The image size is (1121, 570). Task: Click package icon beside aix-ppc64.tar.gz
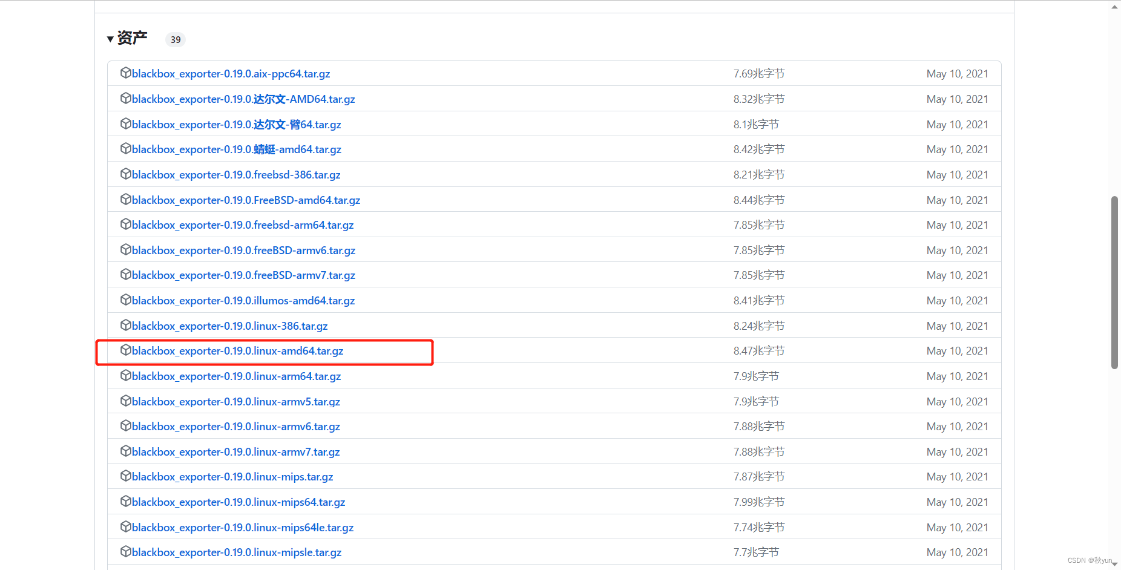[126, 73]
